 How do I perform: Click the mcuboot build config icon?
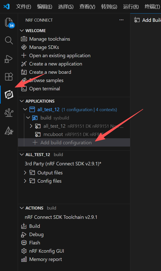coord(38,134)
